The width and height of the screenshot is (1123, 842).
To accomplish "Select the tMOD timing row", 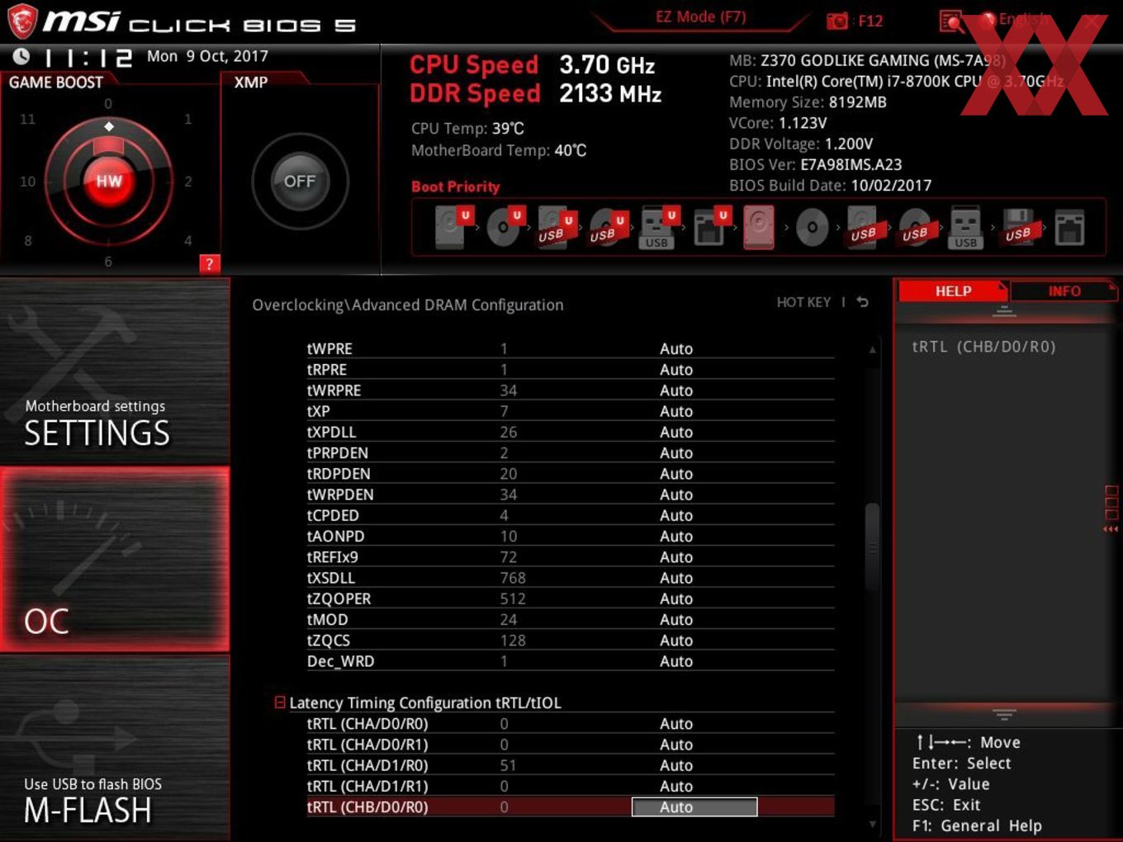I will pyautogui.click(x=570, y=619).
